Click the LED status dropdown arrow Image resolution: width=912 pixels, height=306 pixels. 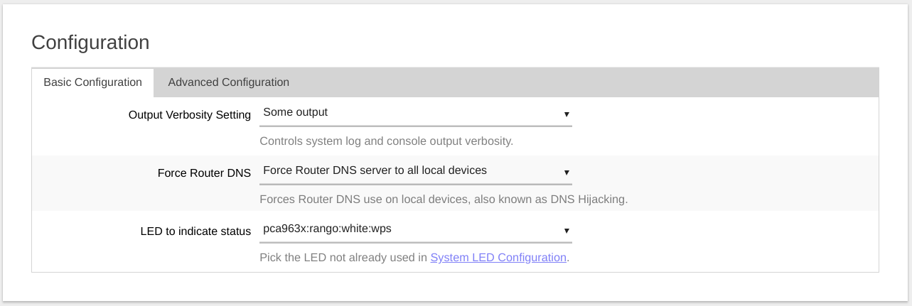567,230
